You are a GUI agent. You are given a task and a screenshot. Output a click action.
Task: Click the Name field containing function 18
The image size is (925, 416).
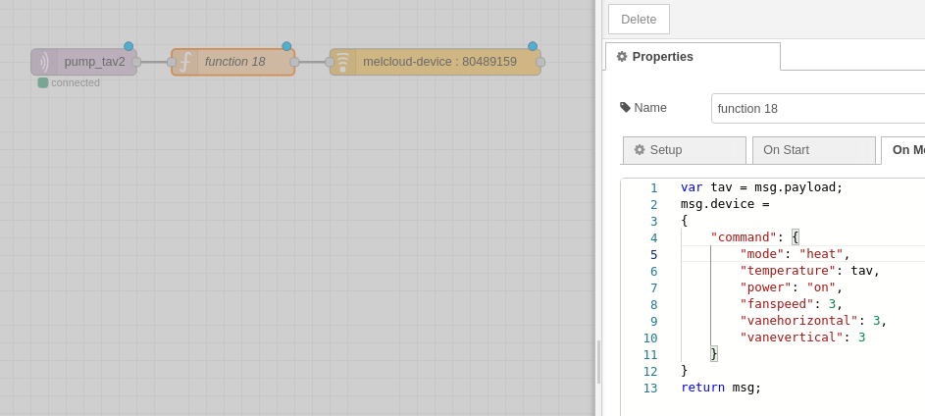(x=818, y=109)
